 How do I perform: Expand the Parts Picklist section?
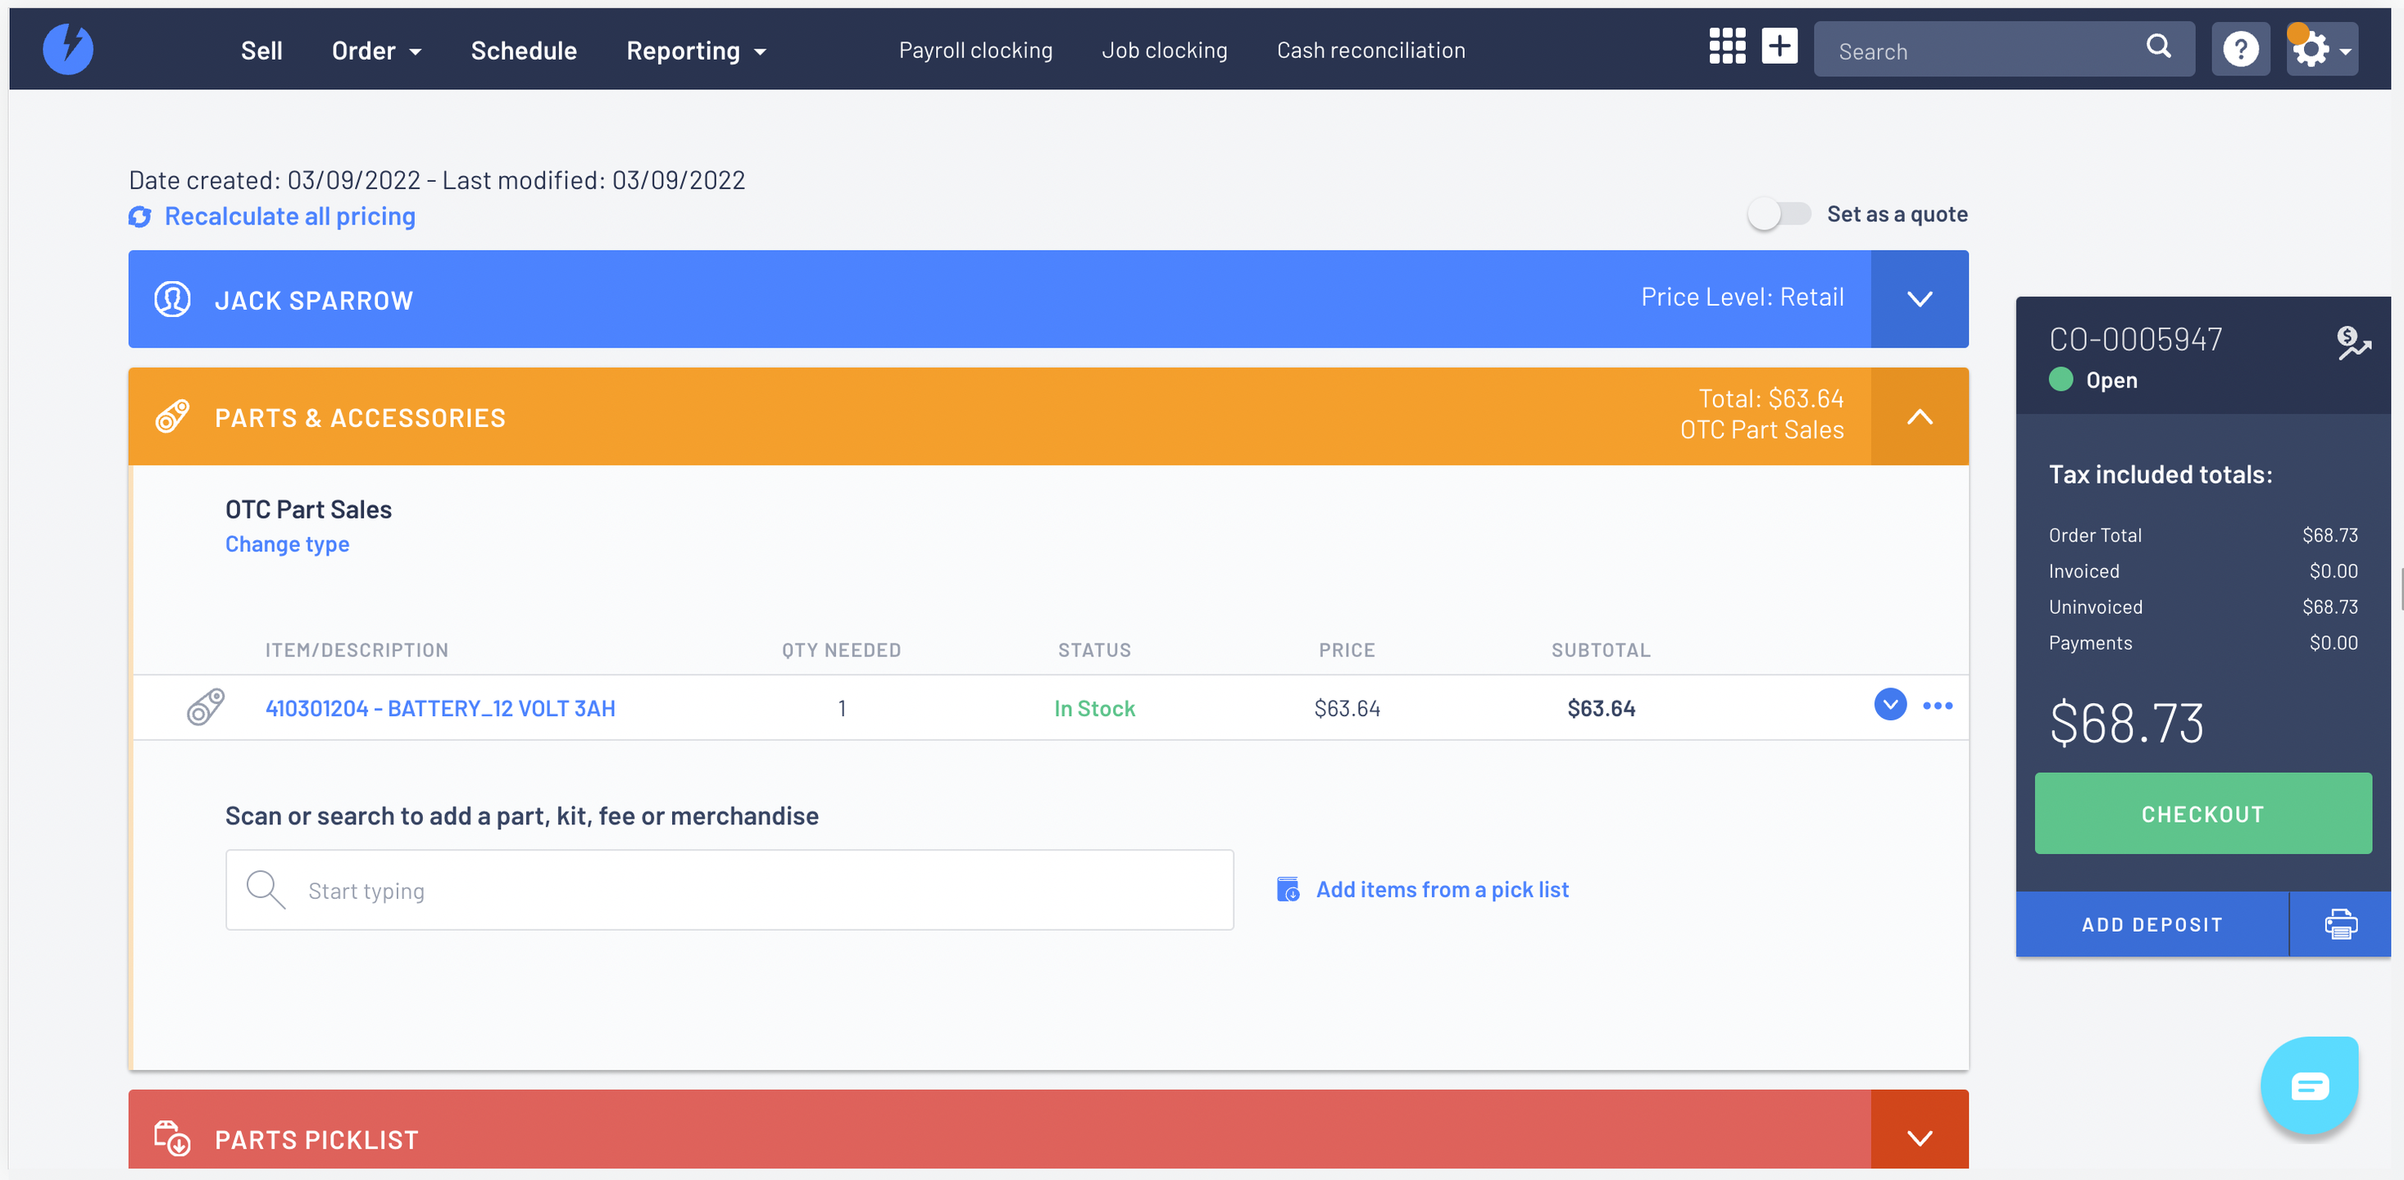[x=1919, y=1138]
